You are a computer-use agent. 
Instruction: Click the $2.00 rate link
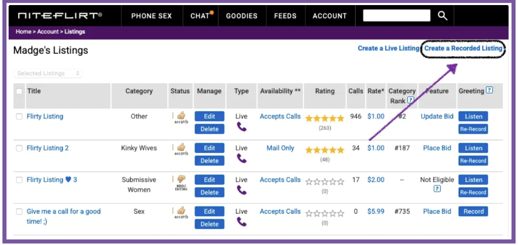pyautogui.click(x=376, y=180)
